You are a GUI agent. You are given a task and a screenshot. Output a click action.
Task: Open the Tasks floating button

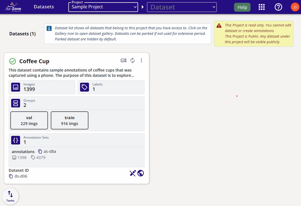[x=10, y=196]
